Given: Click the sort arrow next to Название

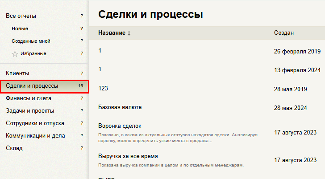Looking at the screenshot, I should (129, 33).
